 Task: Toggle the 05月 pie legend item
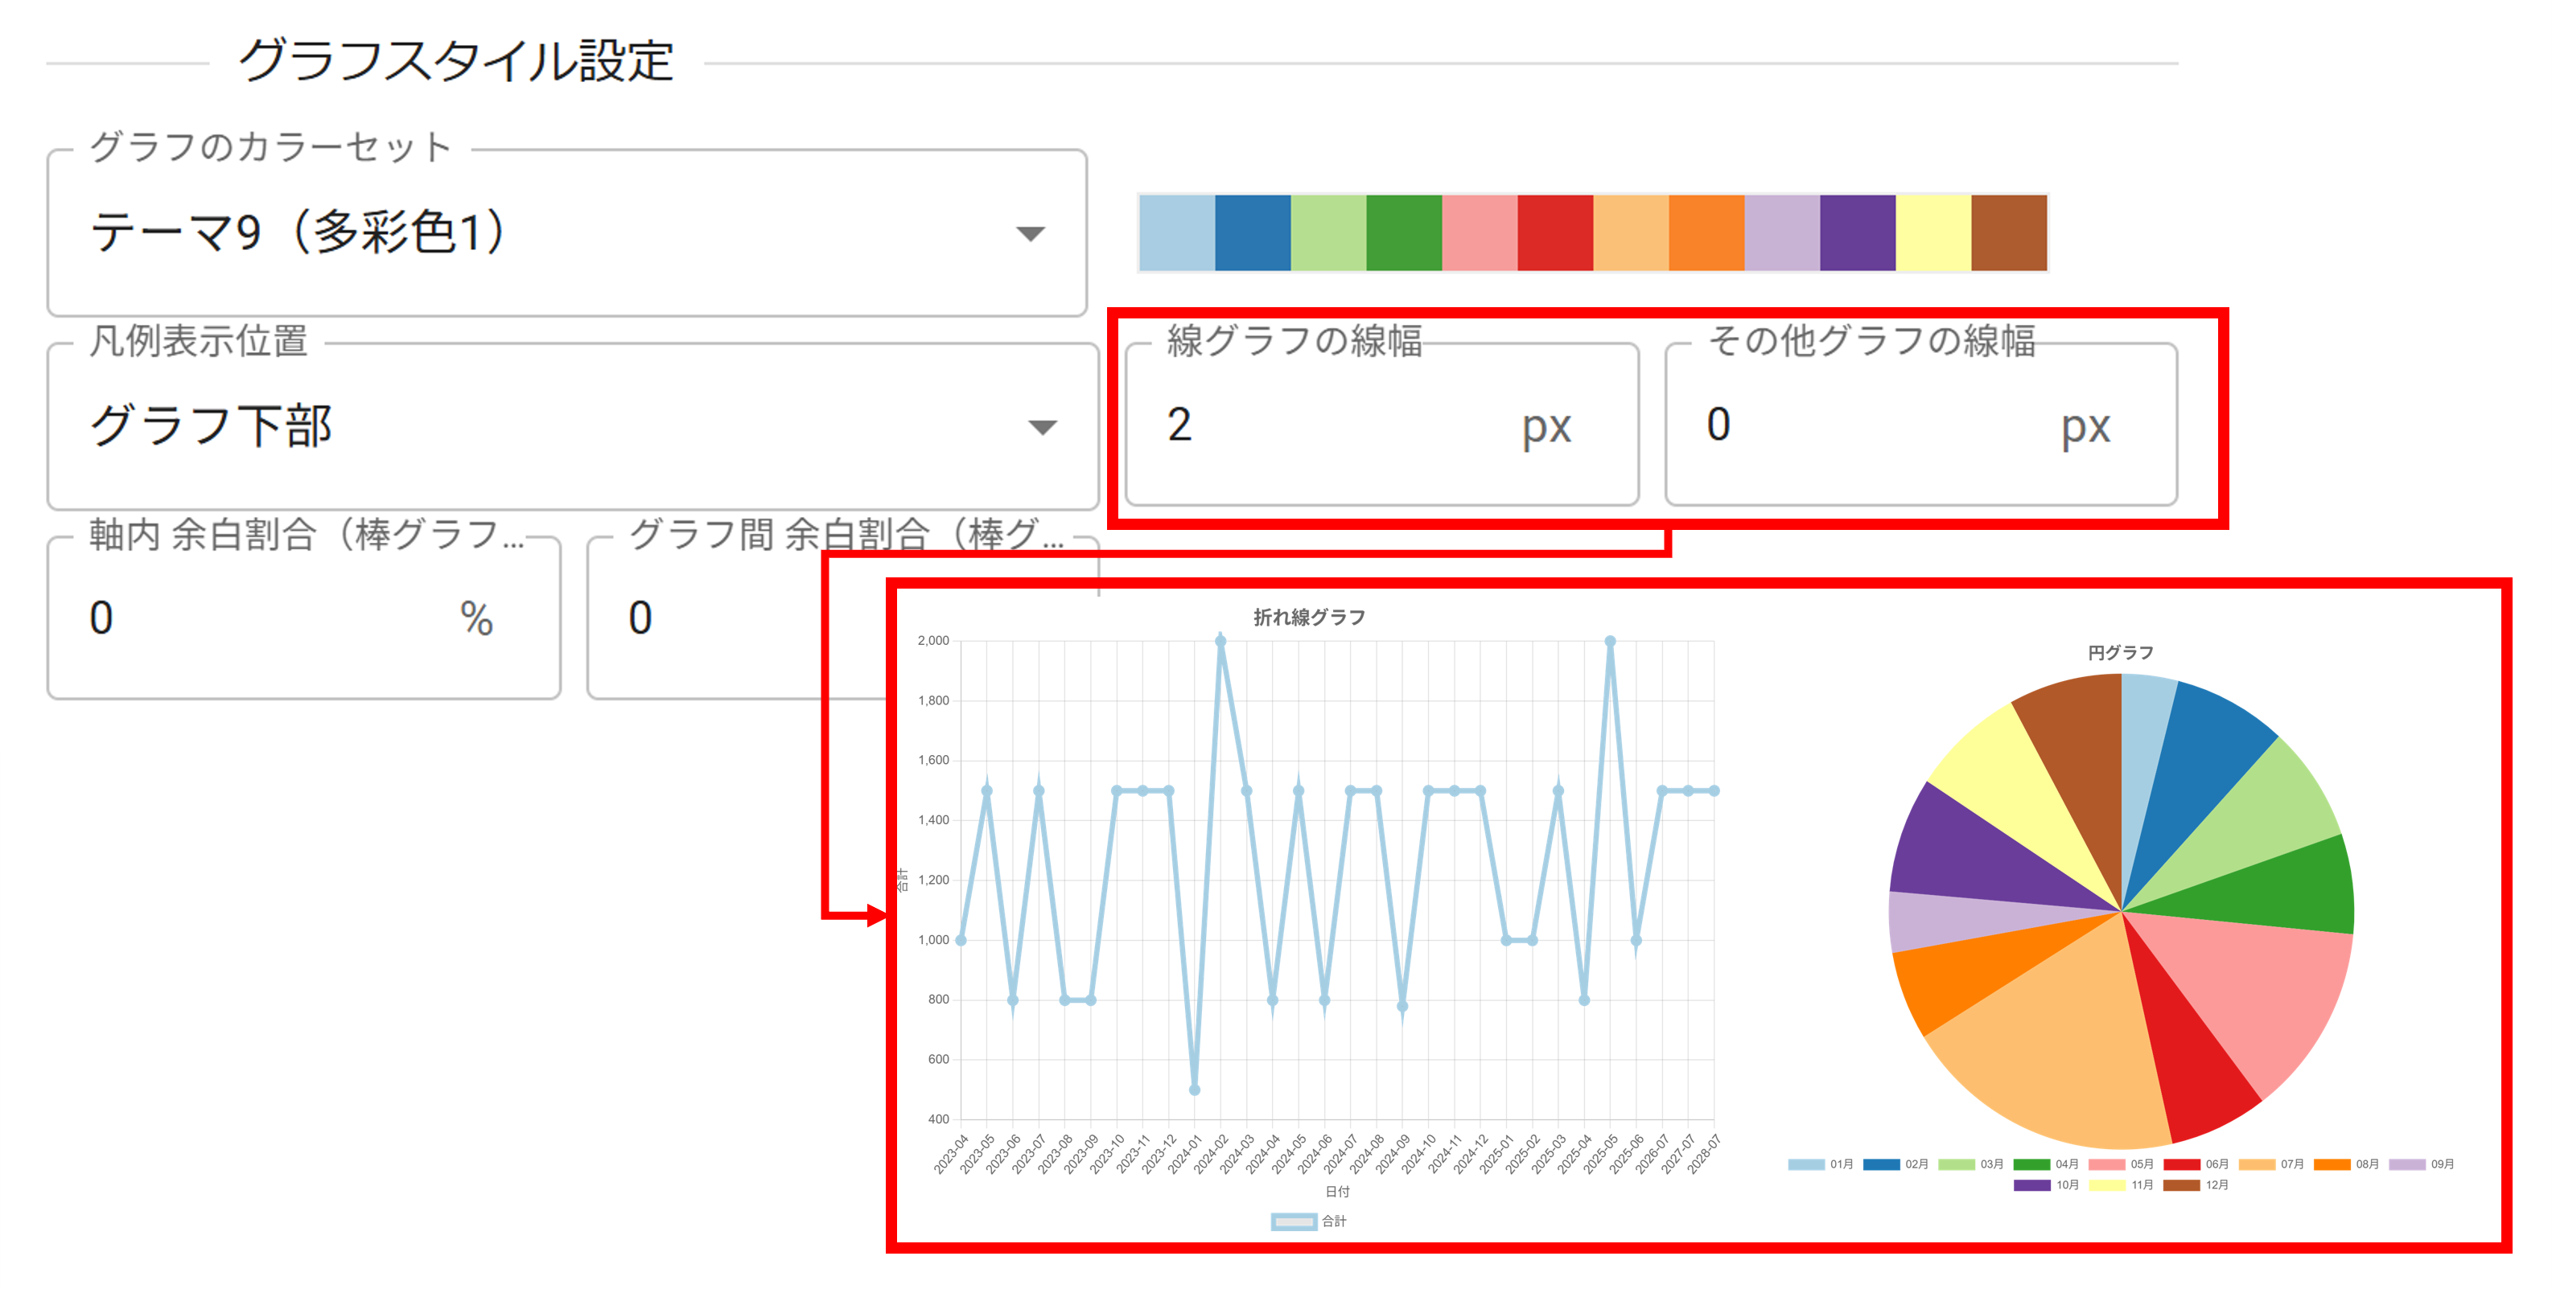tap(2122, 1164)
